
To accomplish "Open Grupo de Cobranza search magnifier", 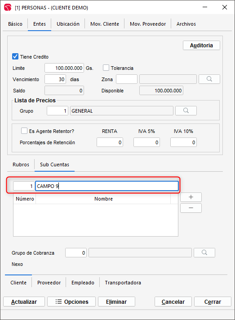I will point(204,253).
